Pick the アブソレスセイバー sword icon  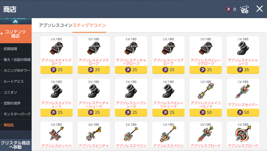pyautogui.click(x=243, y=91)
